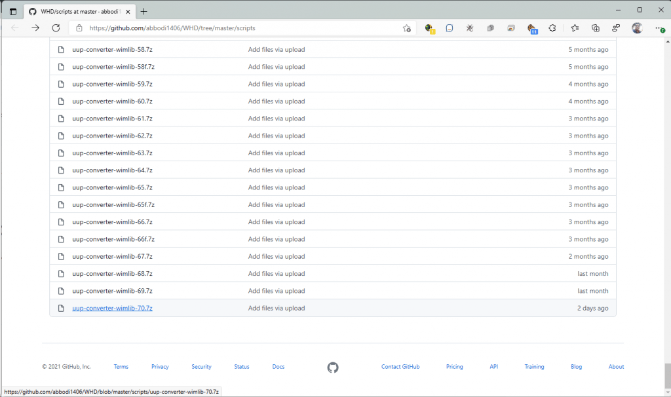Go to Contact GitHub footer link

point(400,367)
